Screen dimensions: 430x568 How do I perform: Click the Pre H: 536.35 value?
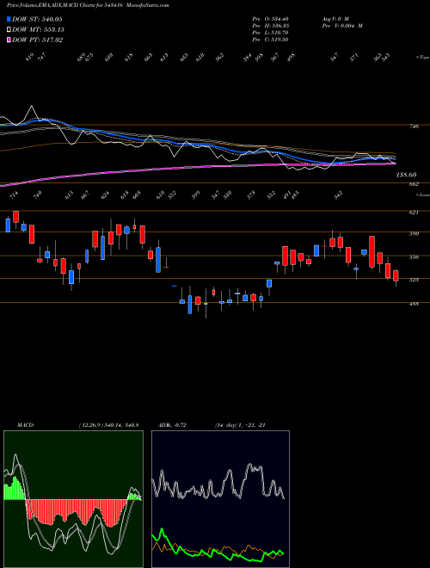[x=270, y=26]
